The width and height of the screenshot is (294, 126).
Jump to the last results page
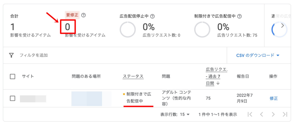[x=285, y=114]
